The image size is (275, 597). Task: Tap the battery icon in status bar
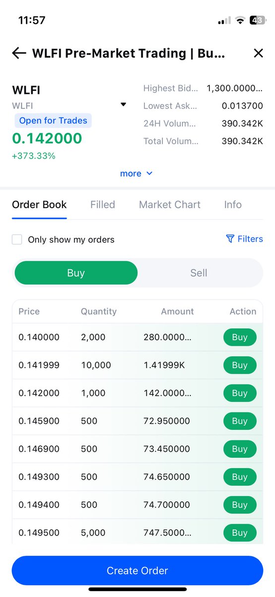point(257,20)
